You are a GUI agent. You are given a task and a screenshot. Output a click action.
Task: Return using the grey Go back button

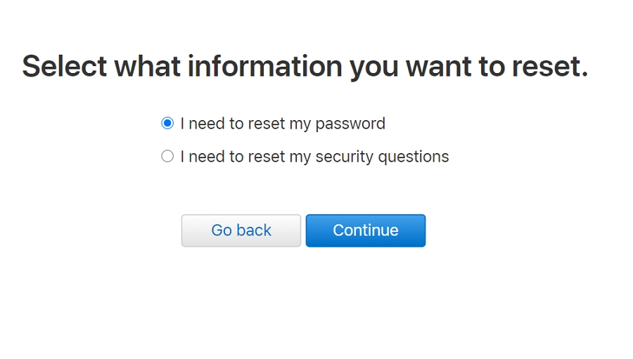click(241, 230)
